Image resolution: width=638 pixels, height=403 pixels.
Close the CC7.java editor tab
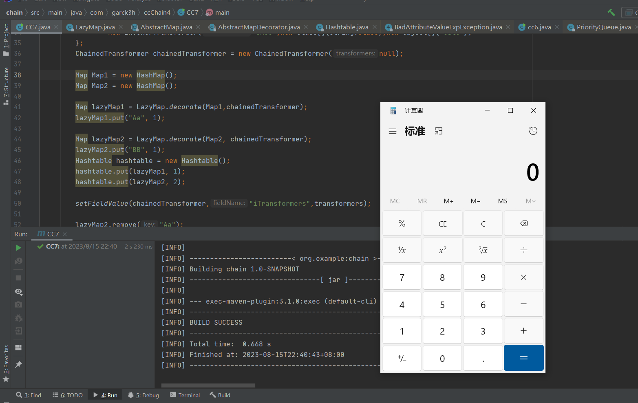pyautogui.click(x=56, y=27)
